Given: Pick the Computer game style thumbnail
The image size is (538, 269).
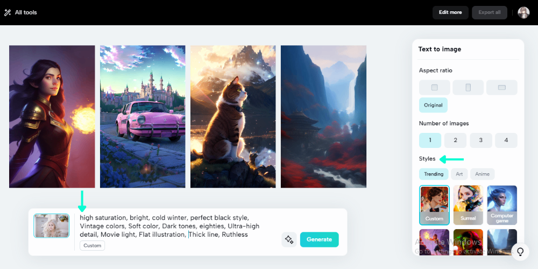Looking at the screenshot, I should [x=502, y=205].
